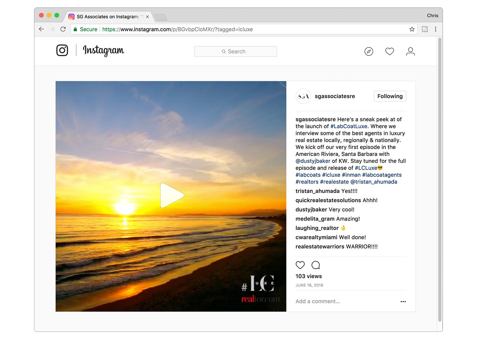Close the SG Associates browser tab
This screenshot has height=339, width=477.
(148, 17)
